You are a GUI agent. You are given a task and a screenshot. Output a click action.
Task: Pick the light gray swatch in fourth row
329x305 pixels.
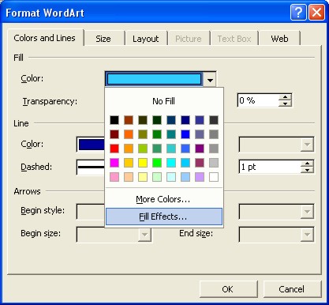(x=214, y=163)
